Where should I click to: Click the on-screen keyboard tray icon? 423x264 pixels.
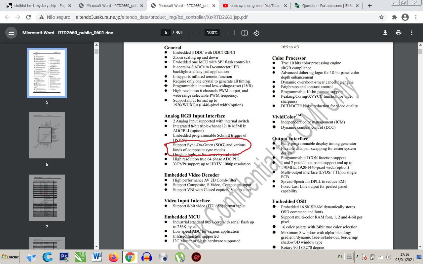[x=349, y=257]
